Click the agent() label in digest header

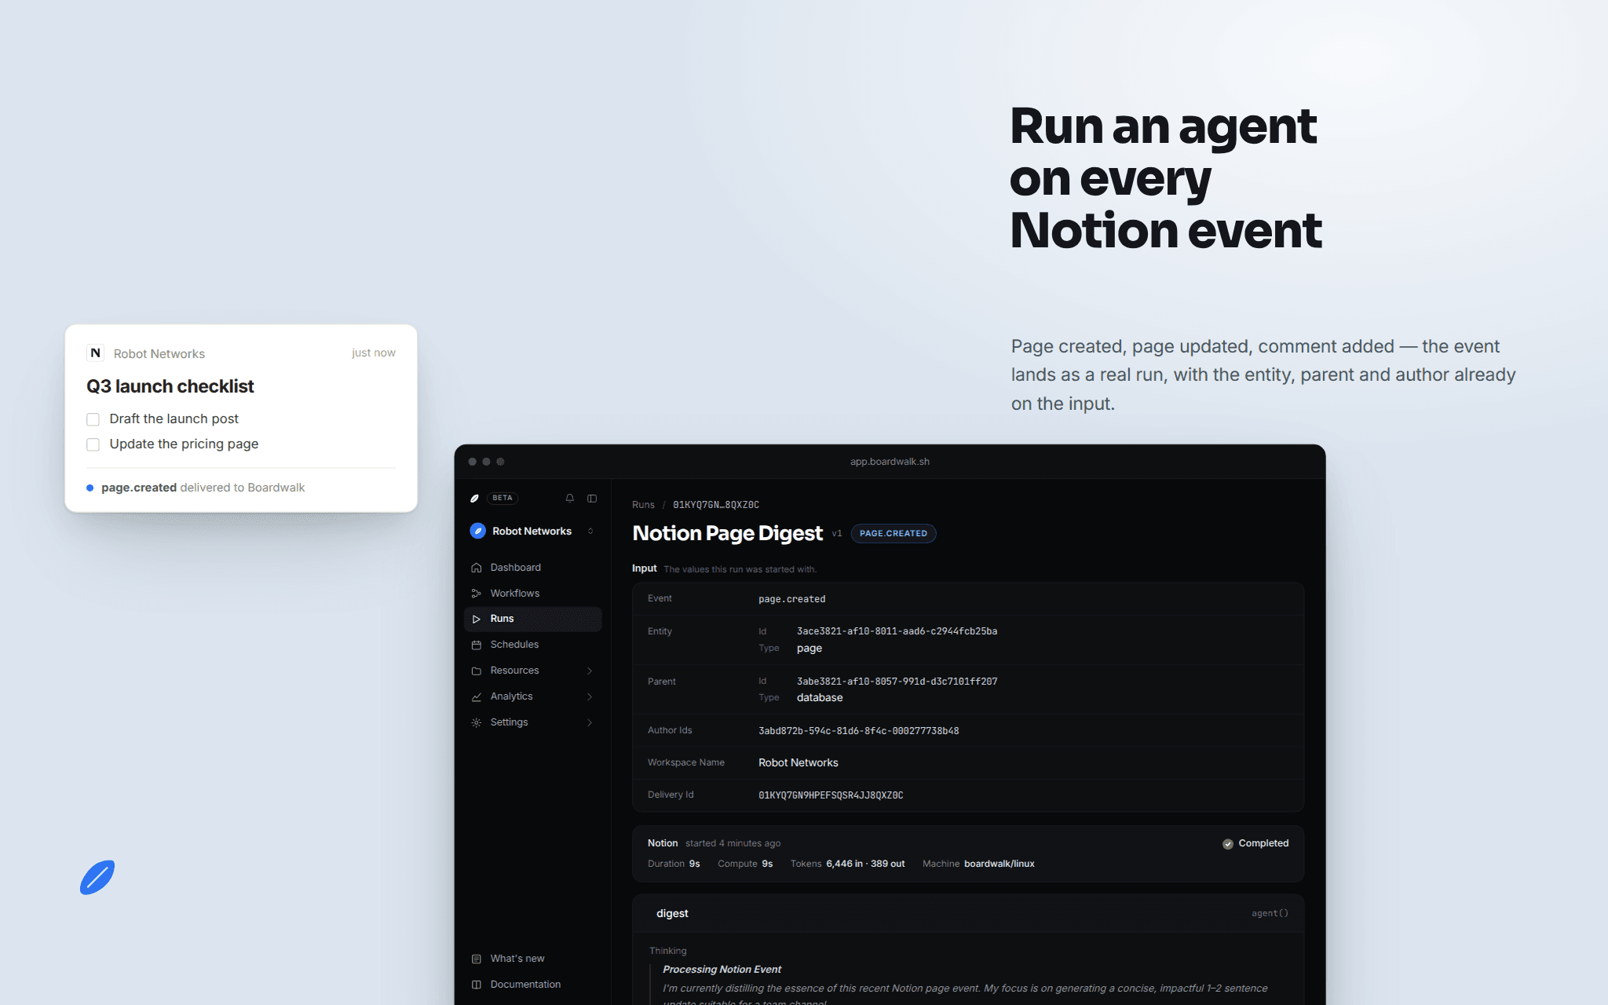click(1270, 914)
